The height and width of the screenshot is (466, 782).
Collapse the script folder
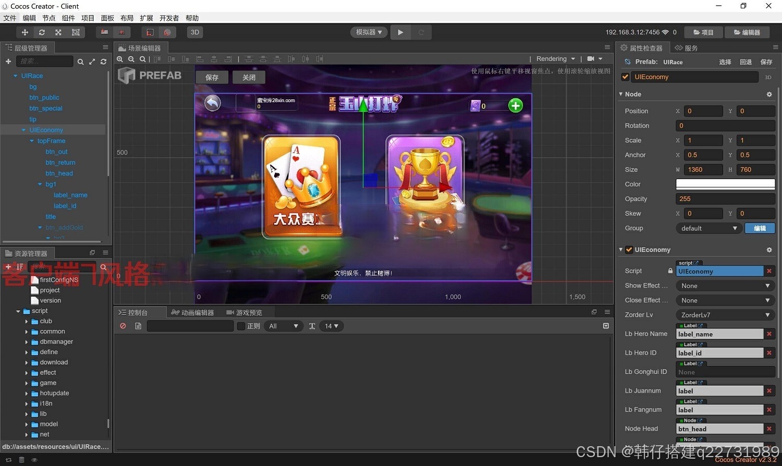18,311
